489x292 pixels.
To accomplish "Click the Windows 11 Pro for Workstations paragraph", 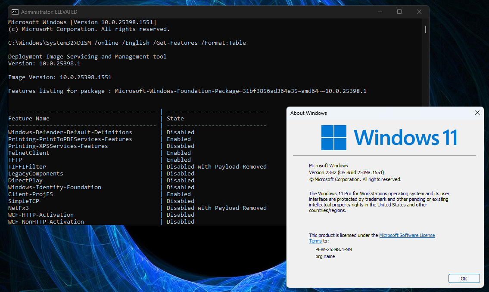I will point(379,202).
